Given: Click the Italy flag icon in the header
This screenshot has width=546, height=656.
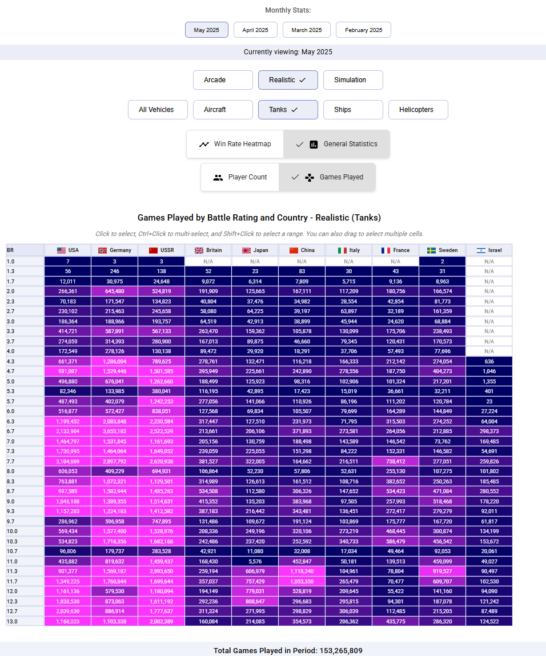Looking at the screenshot, I should point(343,250).
